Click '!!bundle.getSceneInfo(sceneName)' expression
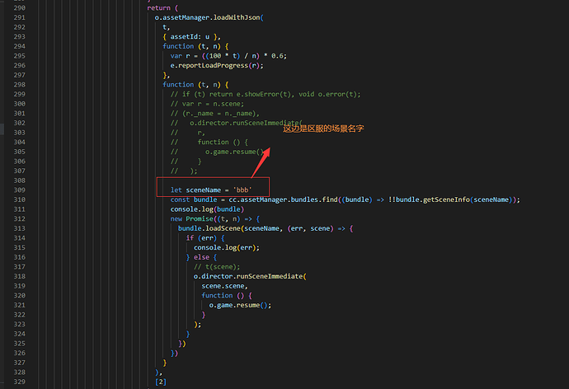The image size is (569, 389). click(450, 199)
